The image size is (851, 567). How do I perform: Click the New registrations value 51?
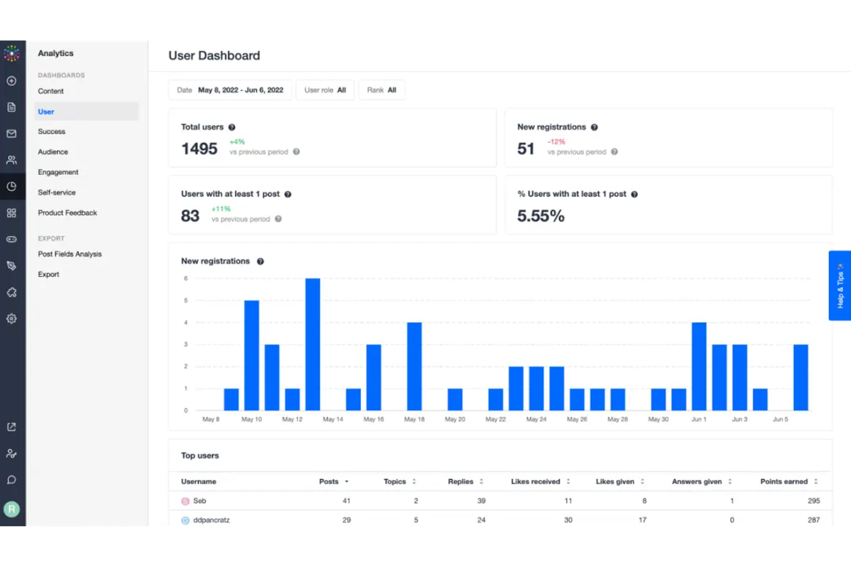click(526, 149)
